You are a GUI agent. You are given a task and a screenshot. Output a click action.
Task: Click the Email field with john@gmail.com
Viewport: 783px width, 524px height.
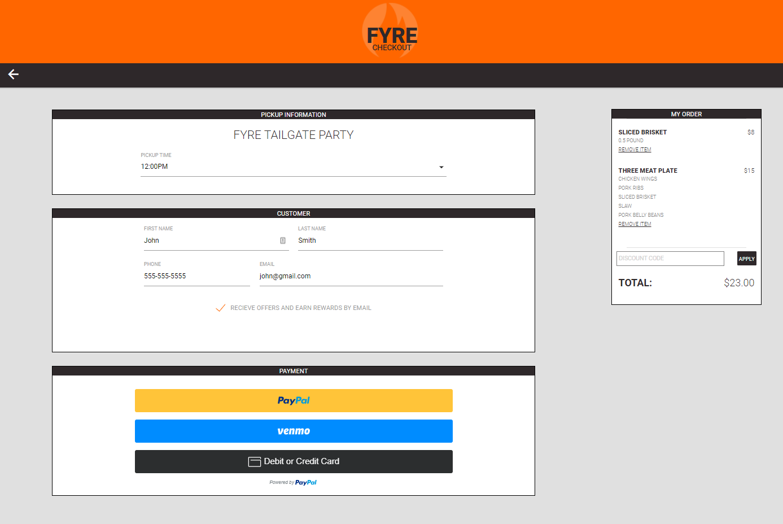click(x=351, y=276)
